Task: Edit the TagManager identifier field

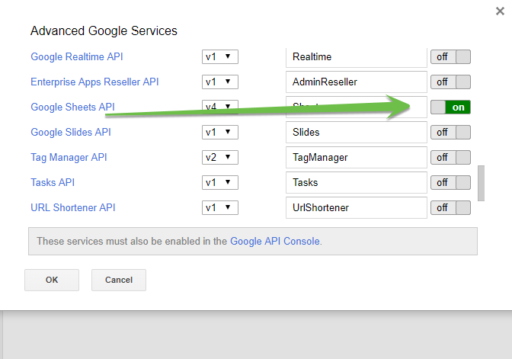Action: 357,158
